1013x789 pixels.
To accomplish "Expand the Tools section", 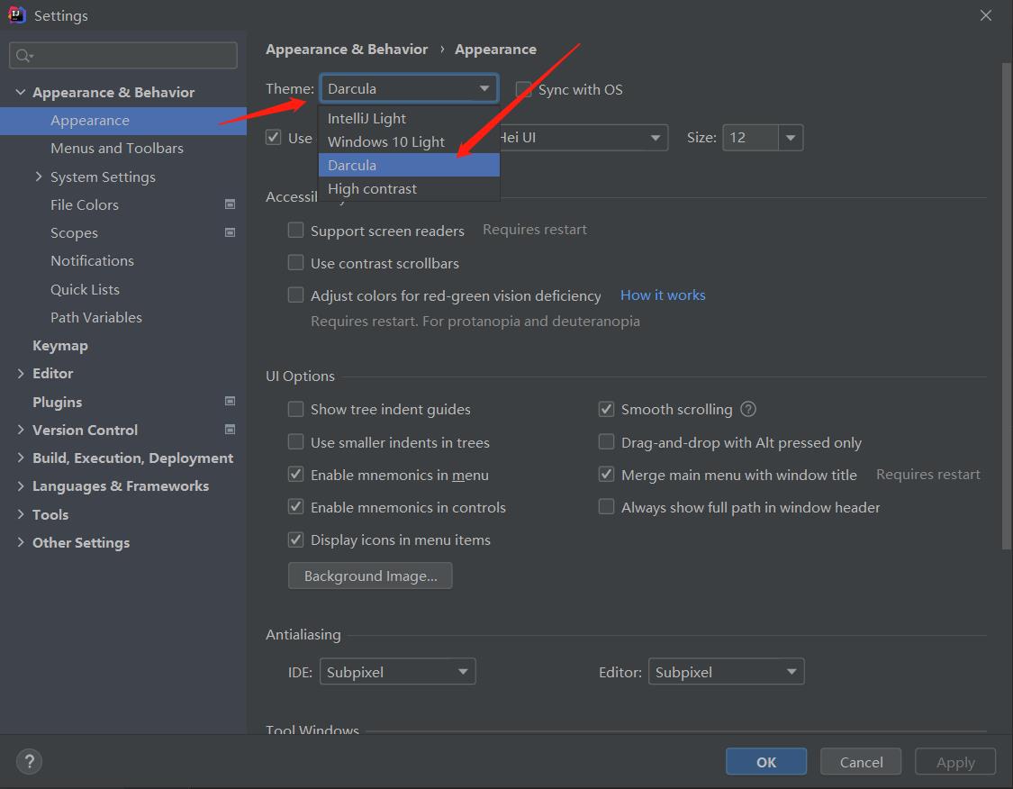I will pyautogui.click(x=21, y=514).
